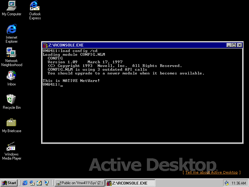Select the Internet Explorer desktop icon
Viewport: 249px width, 187px height.
click(x=12, y=34)
